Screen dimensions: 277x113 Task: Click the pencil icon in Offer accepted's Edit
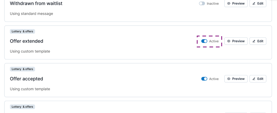coord(254,79)
